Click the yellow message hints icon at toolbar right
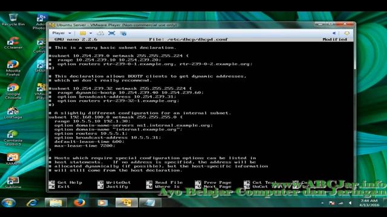This screenshot has height=217, width=387. tap(346, 33)
